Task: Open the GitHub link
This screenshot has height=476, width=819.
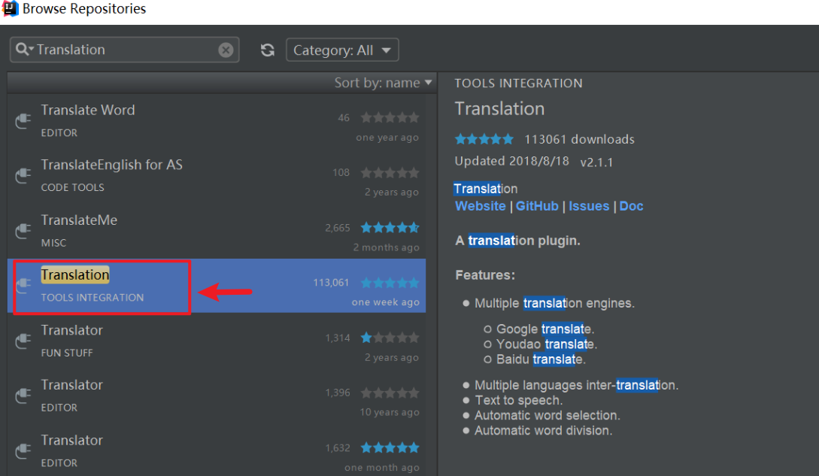Action: 537,206
